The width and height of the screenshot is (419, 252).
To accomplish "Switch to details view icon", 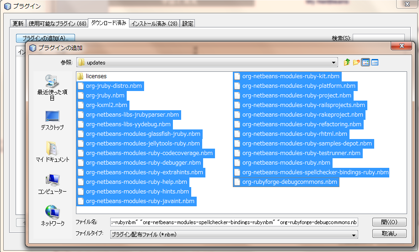I will click(x=375, y=63).
